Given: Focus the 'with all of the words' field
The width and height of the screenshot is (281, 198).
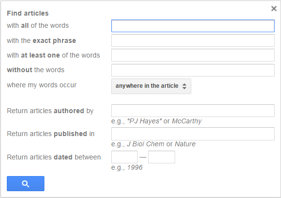Looking at the screenshot, I should [x=193, y=26].
